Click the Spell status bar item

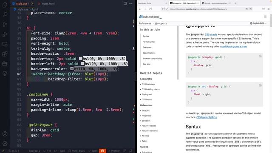coord(93,151)
